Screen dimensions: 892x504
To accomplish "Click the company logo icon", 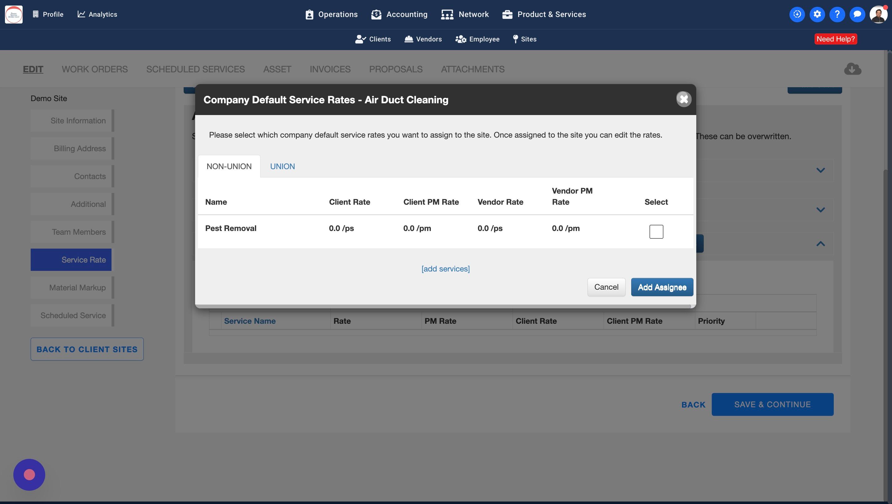I will click(x=14, y=14).
